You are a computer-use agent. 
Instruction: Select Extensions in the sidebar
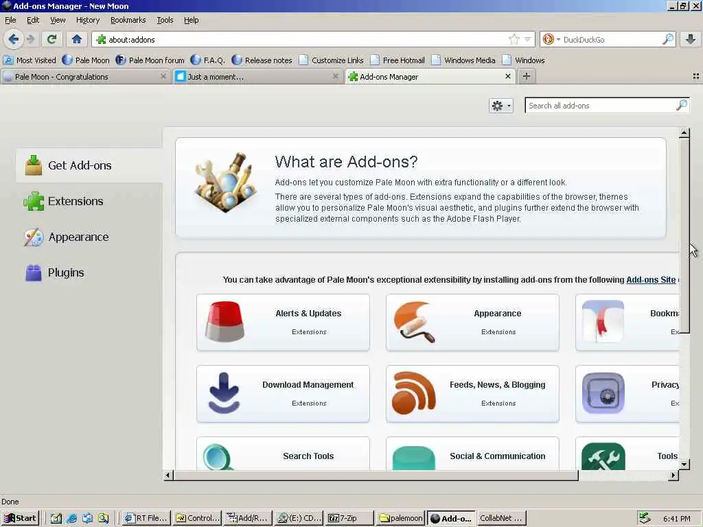coord(89,201)
